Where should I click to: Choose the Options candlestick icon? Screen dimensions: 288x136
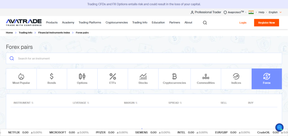pos(82,76)
